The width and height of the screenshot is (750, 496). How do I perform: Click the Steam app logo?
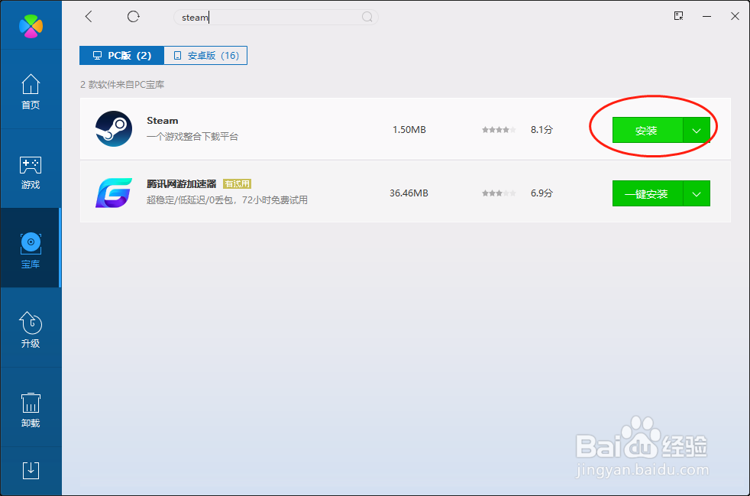point(114,129)
